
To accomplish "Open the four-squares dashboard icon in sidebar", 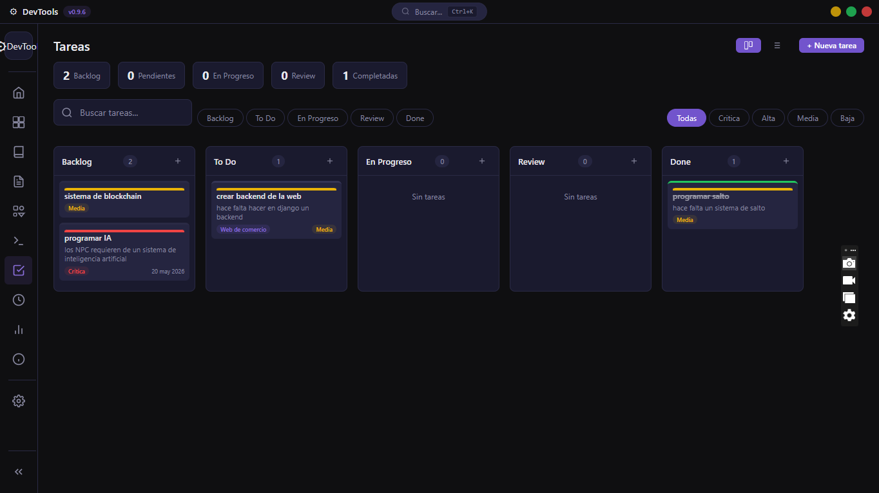I will (x=19, y=122).
